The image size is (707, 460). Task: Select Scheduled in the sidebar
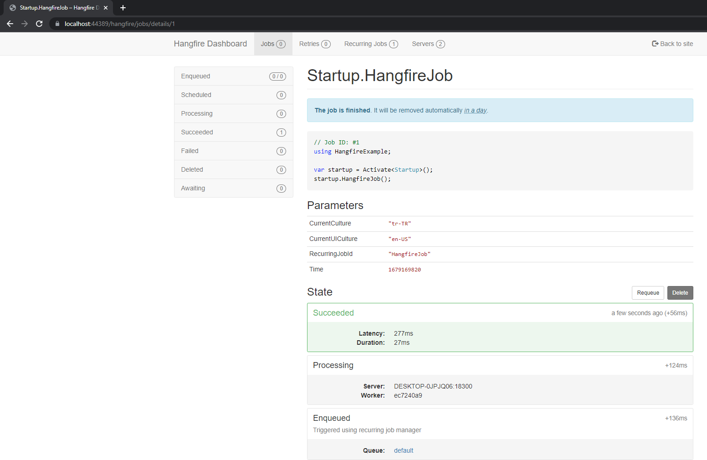point(234,95)
